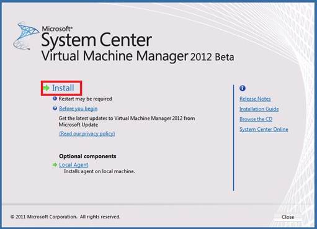Install the Local Agent optional component
Image resolution: width=317 pixels, height=229 pixels.
74,165
